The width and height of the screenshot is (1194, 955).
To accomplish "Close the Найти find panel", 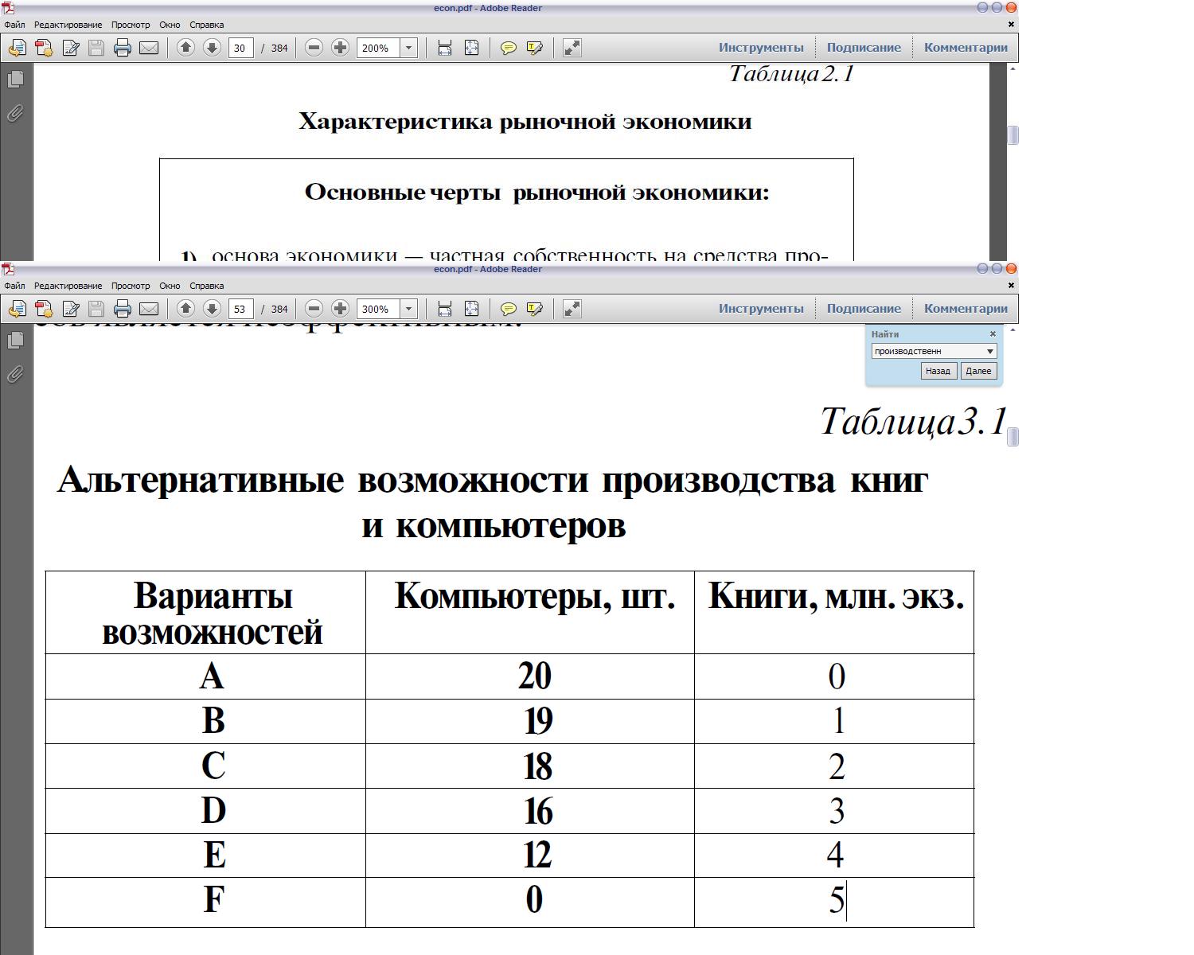I will pos(993,334).
